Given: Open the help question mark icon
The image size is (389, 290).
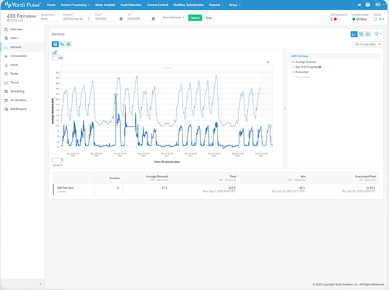Looking at the screenshot, I should pyautogui.click(x=368, y=5).
